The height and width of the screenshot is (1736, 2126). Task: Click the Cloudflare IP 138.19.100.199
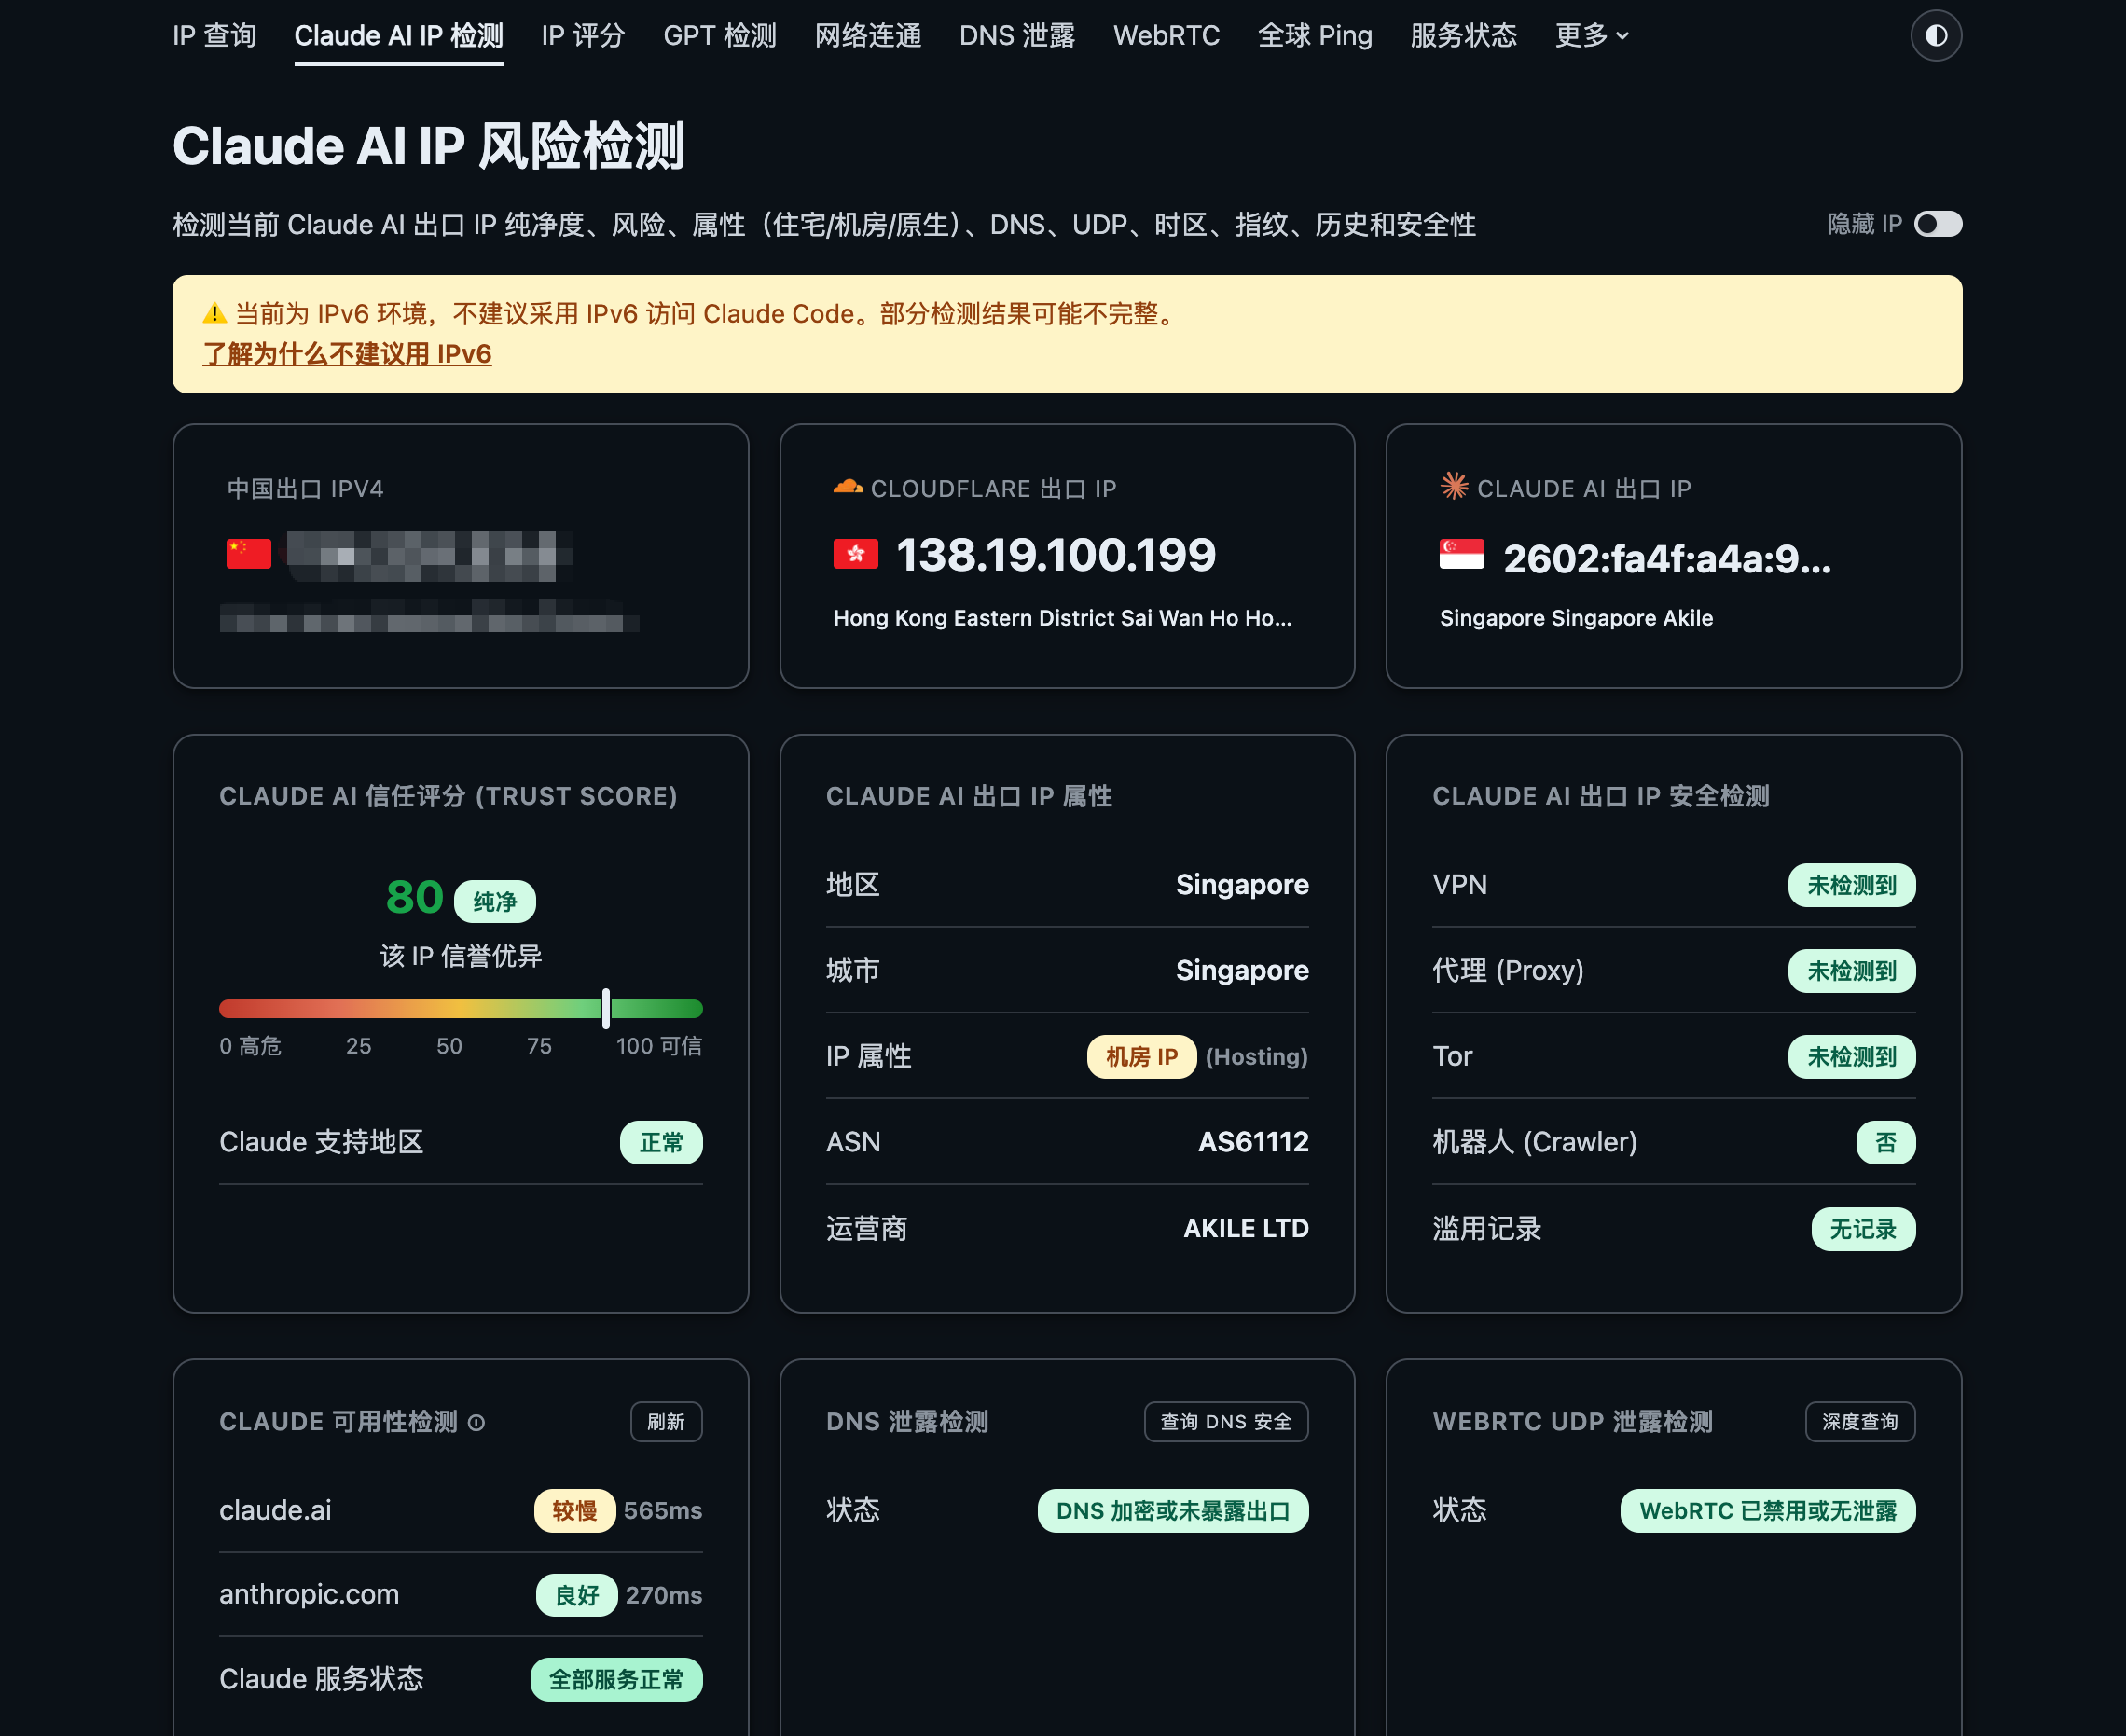click(x=1056, y=555)
